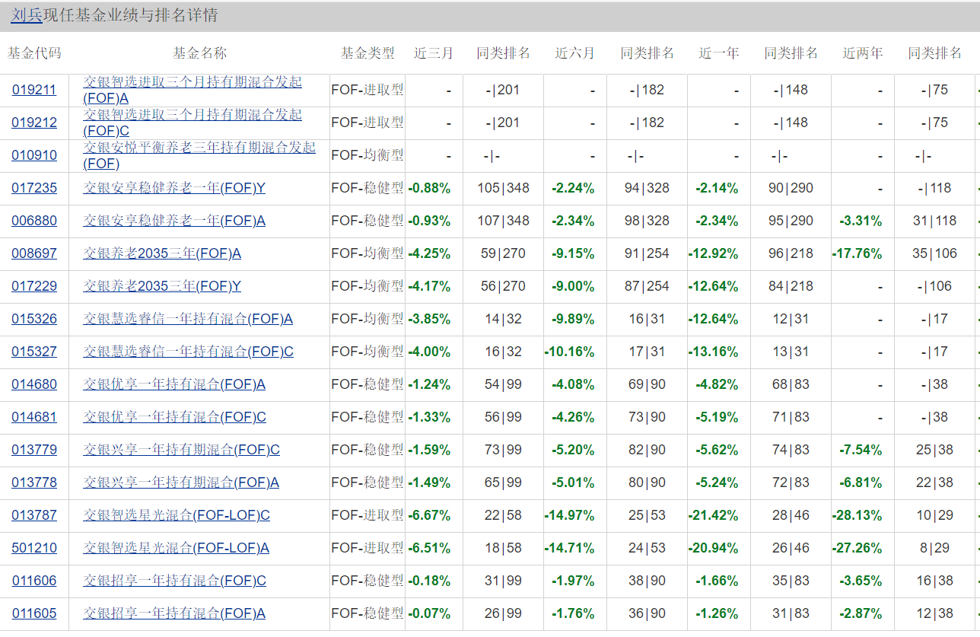Screen dimensions: 980x637
Task: Open fund code 013787
Action: (x=34, y=515)
